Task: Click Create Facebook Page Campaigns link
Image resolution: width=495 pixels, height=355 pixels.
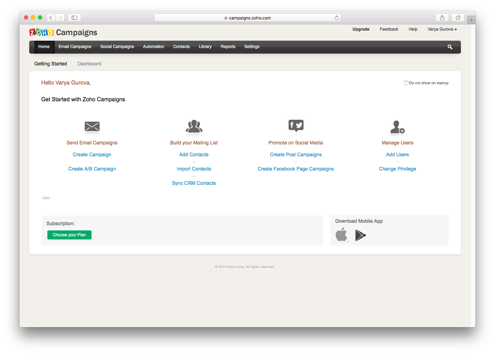Action: click(296, 169)
